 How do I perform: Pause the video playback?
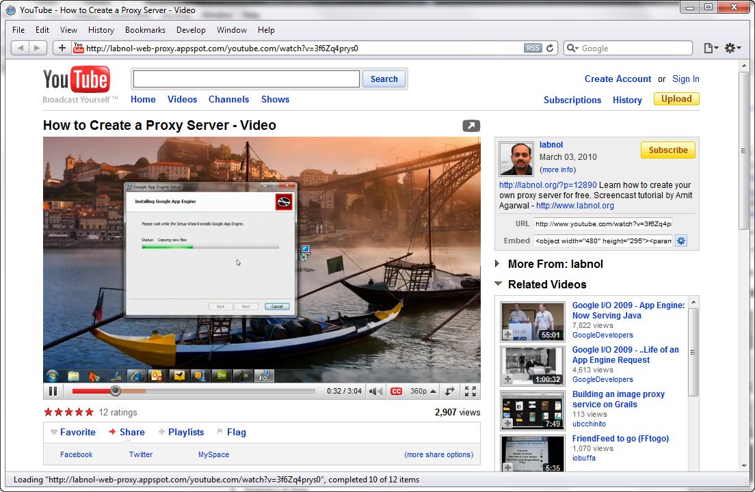53,392
